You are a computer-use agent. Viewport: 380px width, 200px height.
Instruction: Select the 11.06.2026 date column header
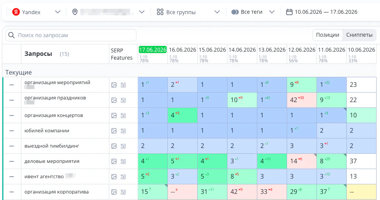tap(331, 50)
